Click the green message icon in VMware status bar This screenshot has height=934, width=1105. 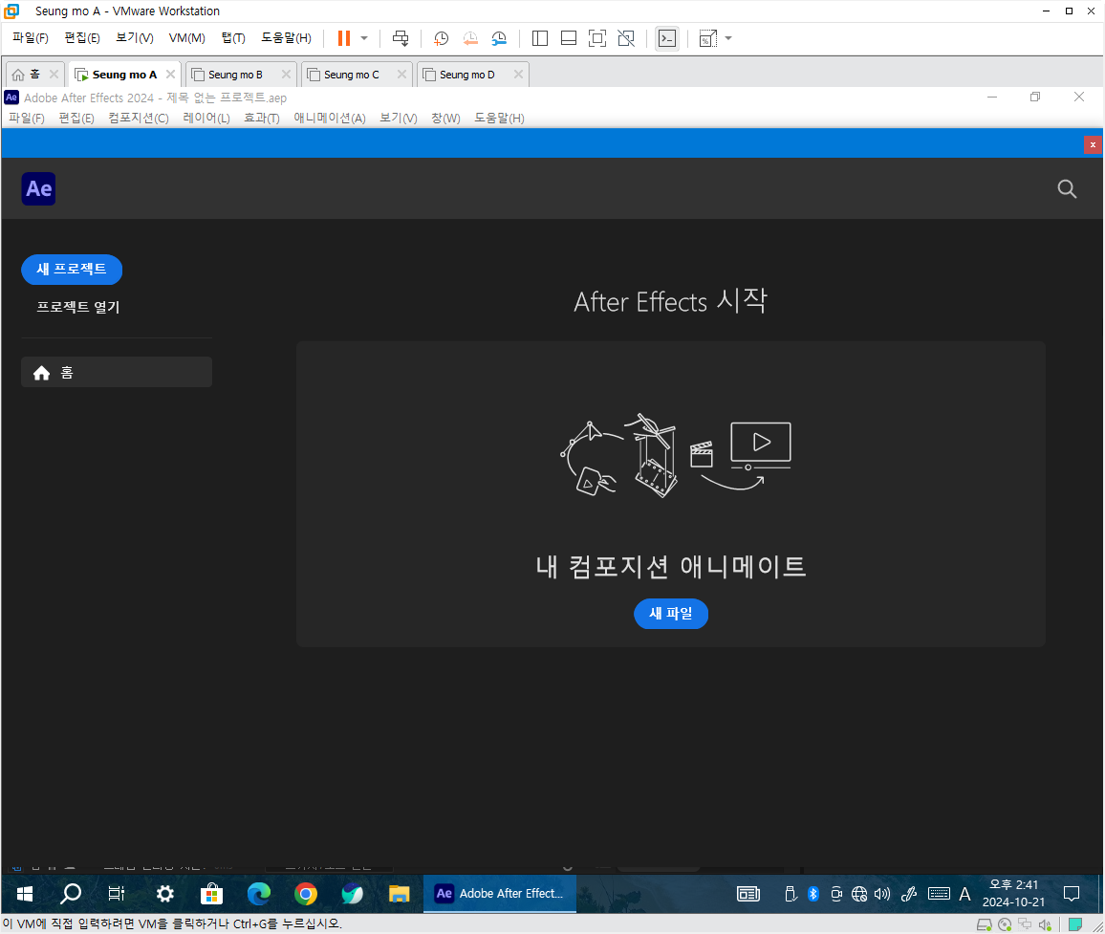pos(1075,924)
